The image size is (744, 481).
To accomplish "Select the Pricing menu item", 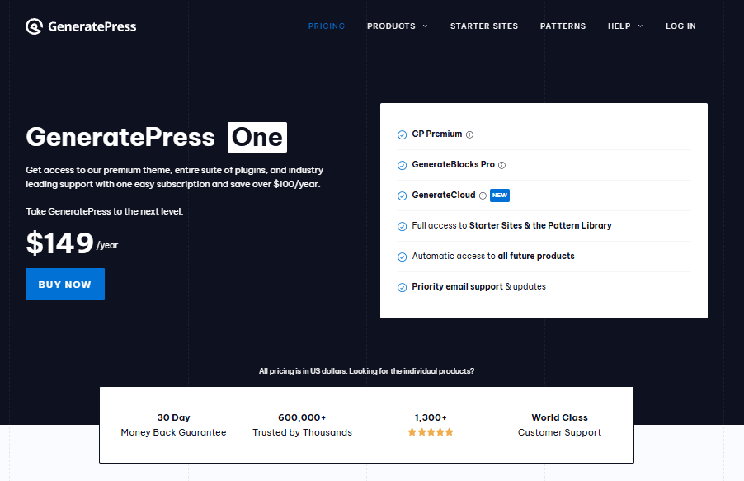I will tap(327, 26).
